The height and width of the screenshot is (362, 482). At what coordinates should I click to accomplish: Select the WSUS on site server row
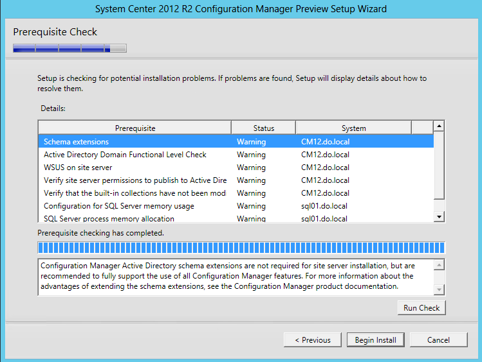point(236,168)
